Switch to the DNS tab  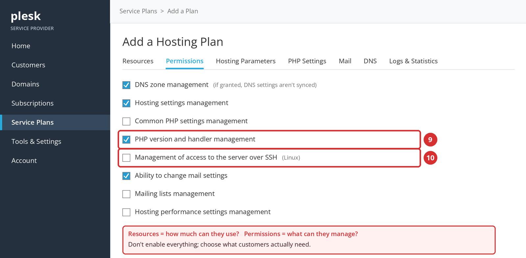pos(370,61)
